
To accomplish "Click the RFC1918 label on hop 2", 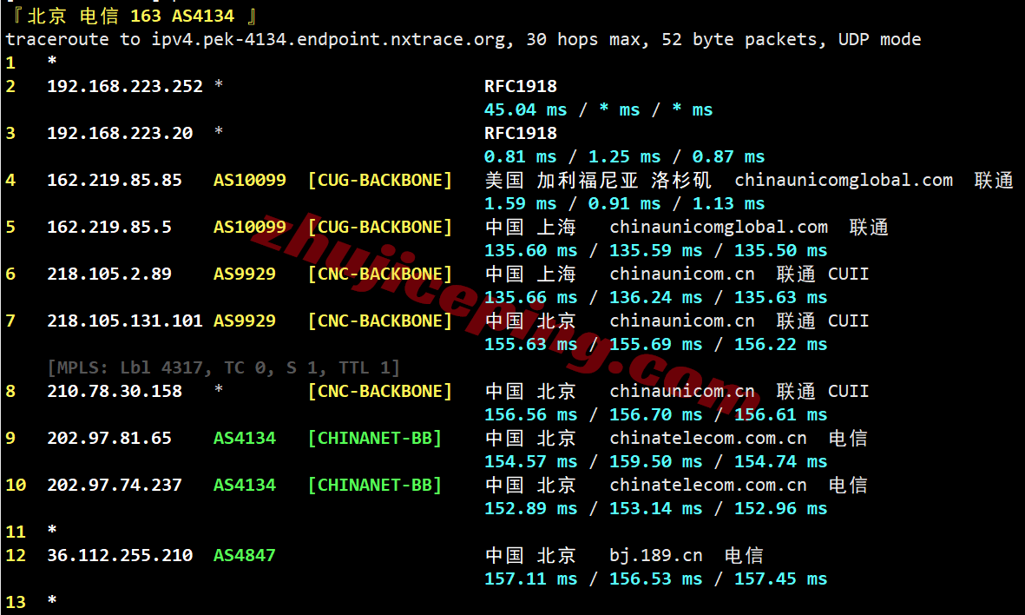I will pos(521,86).
